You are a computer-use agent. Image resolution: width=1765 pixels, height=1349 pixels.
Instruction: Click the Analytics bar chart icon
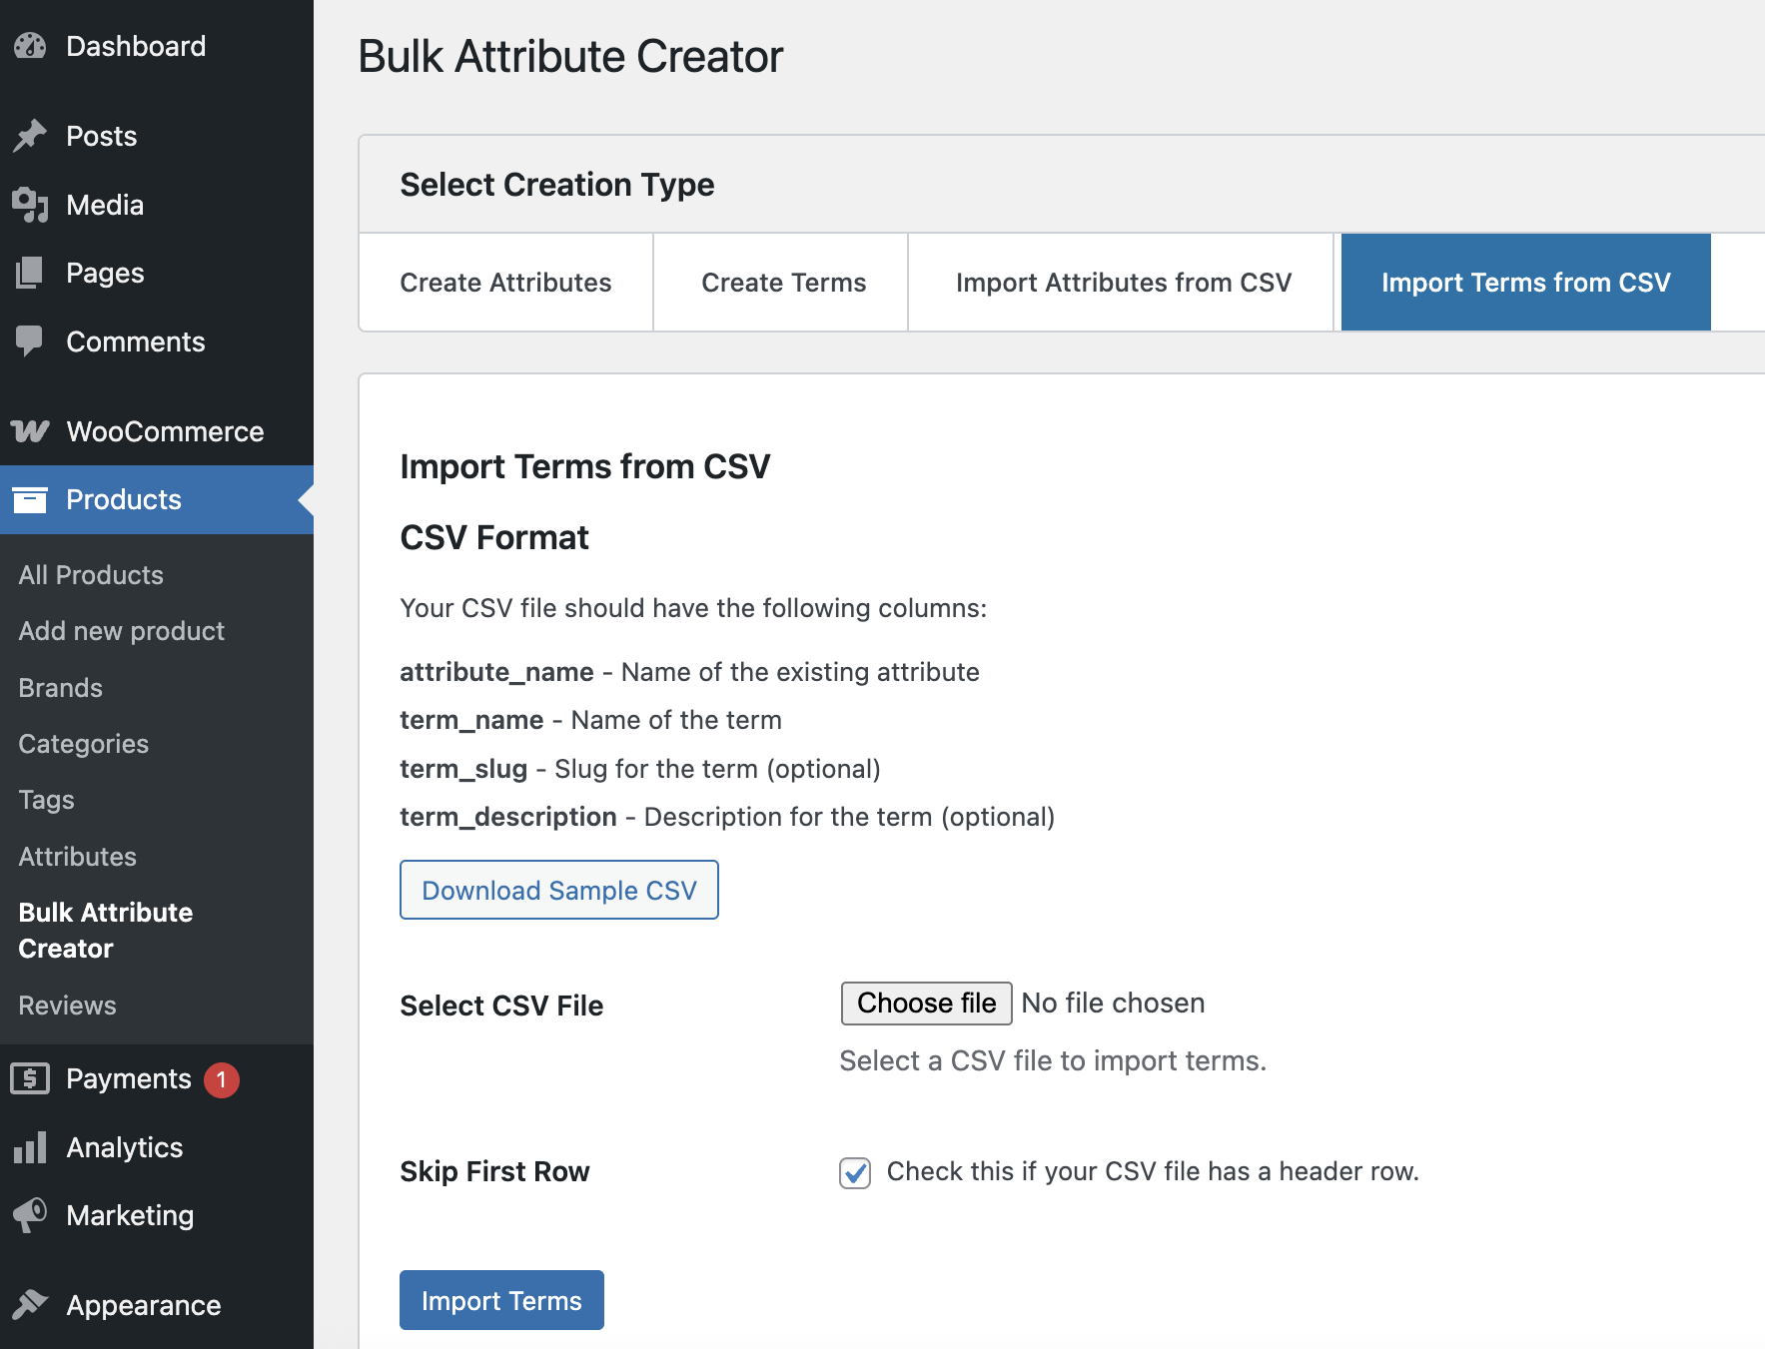tap(30, 1147)
